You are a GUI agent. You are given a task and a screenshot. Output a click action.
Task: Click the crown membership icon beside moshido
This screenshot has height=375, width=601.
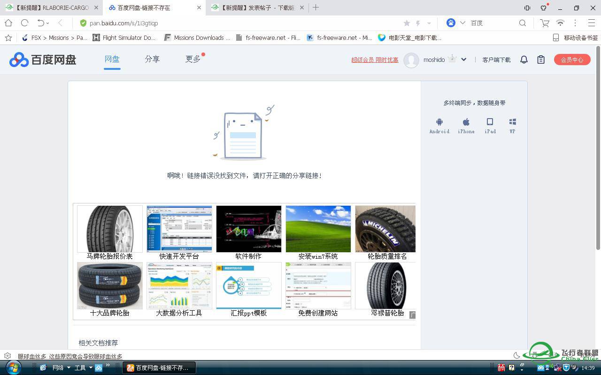point(452,59)
